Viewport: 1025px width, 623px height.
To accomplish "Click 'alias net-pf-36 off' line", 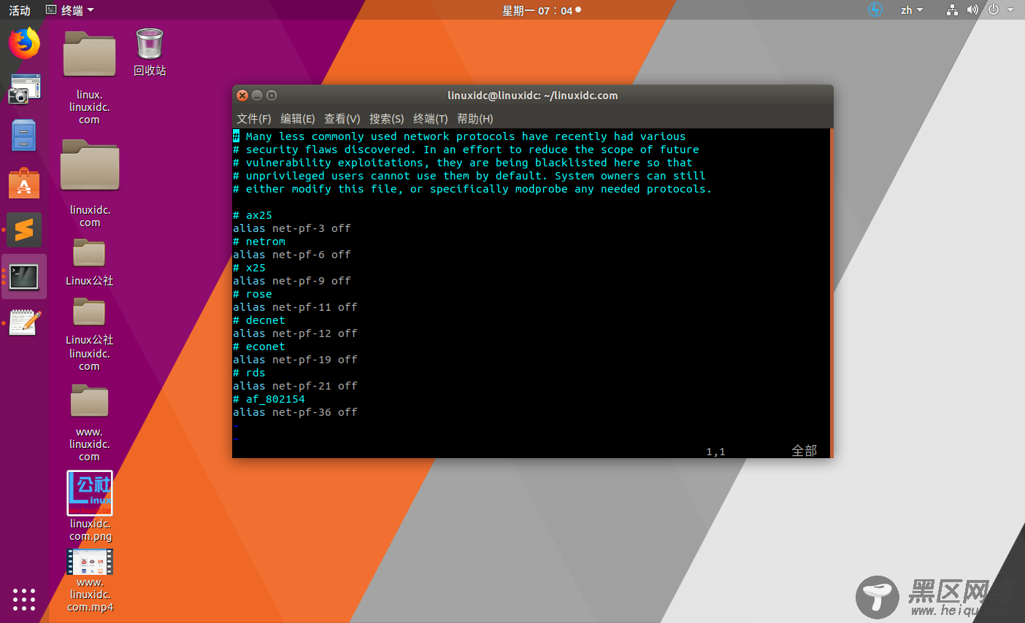I will [295, 412].
